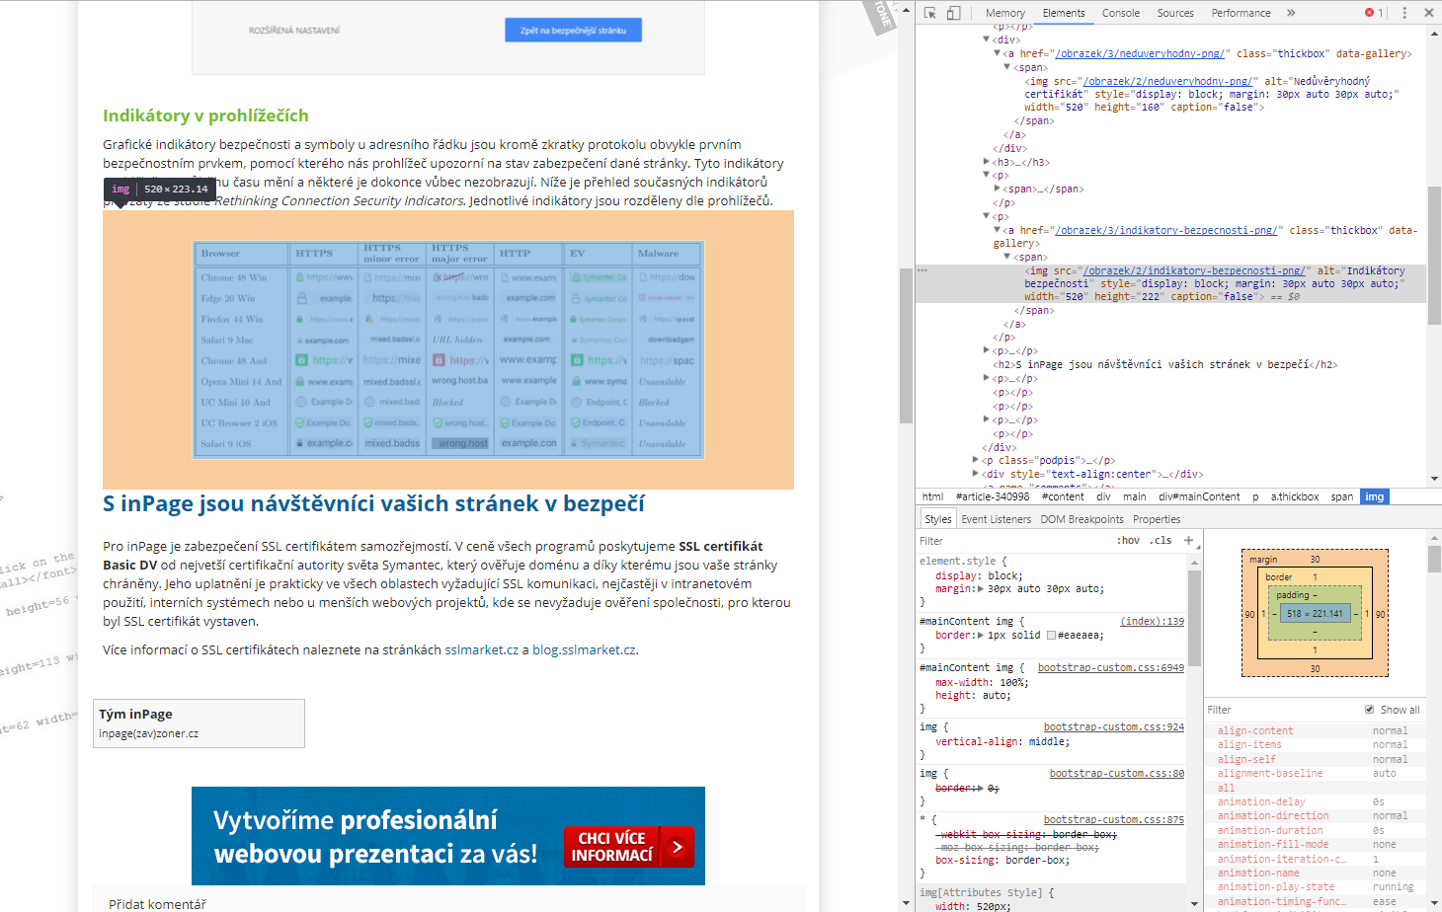Open the Event Listeners tab
This screenshot has height=912, width=1442.
pyautogui.click(x=996, y=519)
